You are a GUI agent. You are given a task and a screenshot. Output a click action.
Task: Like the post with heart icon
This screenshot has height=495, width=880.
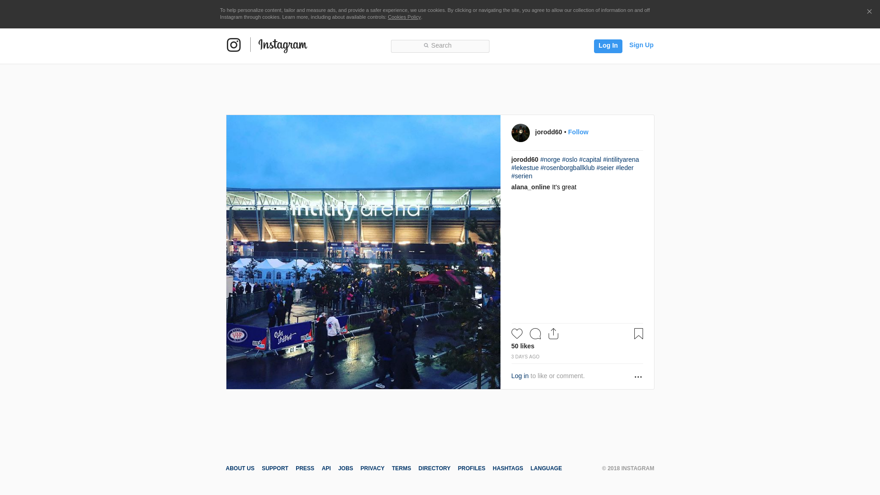pyautogui.click(x=517, y=334)
